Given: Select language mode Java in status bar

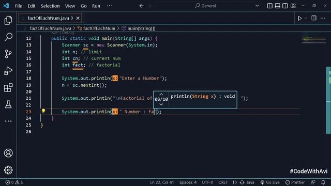Looking at the screenshot, I should (250, 182).
